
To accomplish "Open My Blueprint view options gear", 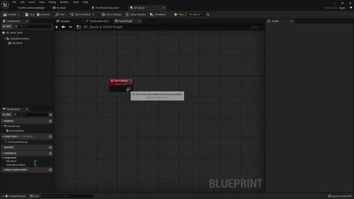I will 50,114.
